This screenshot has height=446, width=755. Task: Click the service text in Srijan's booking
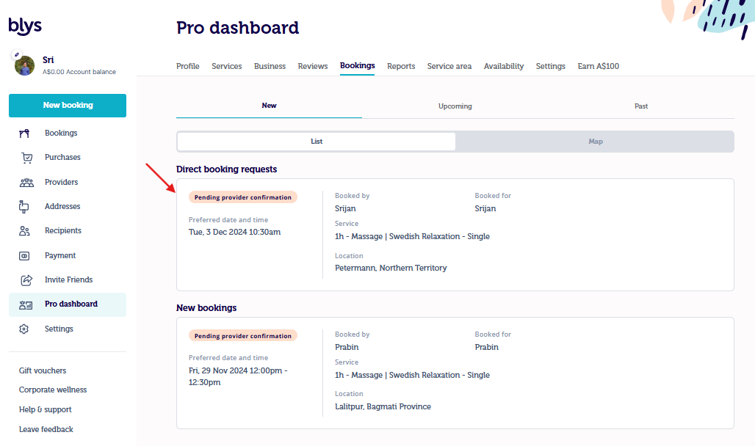pyautogui.click(x=412, y=236)
